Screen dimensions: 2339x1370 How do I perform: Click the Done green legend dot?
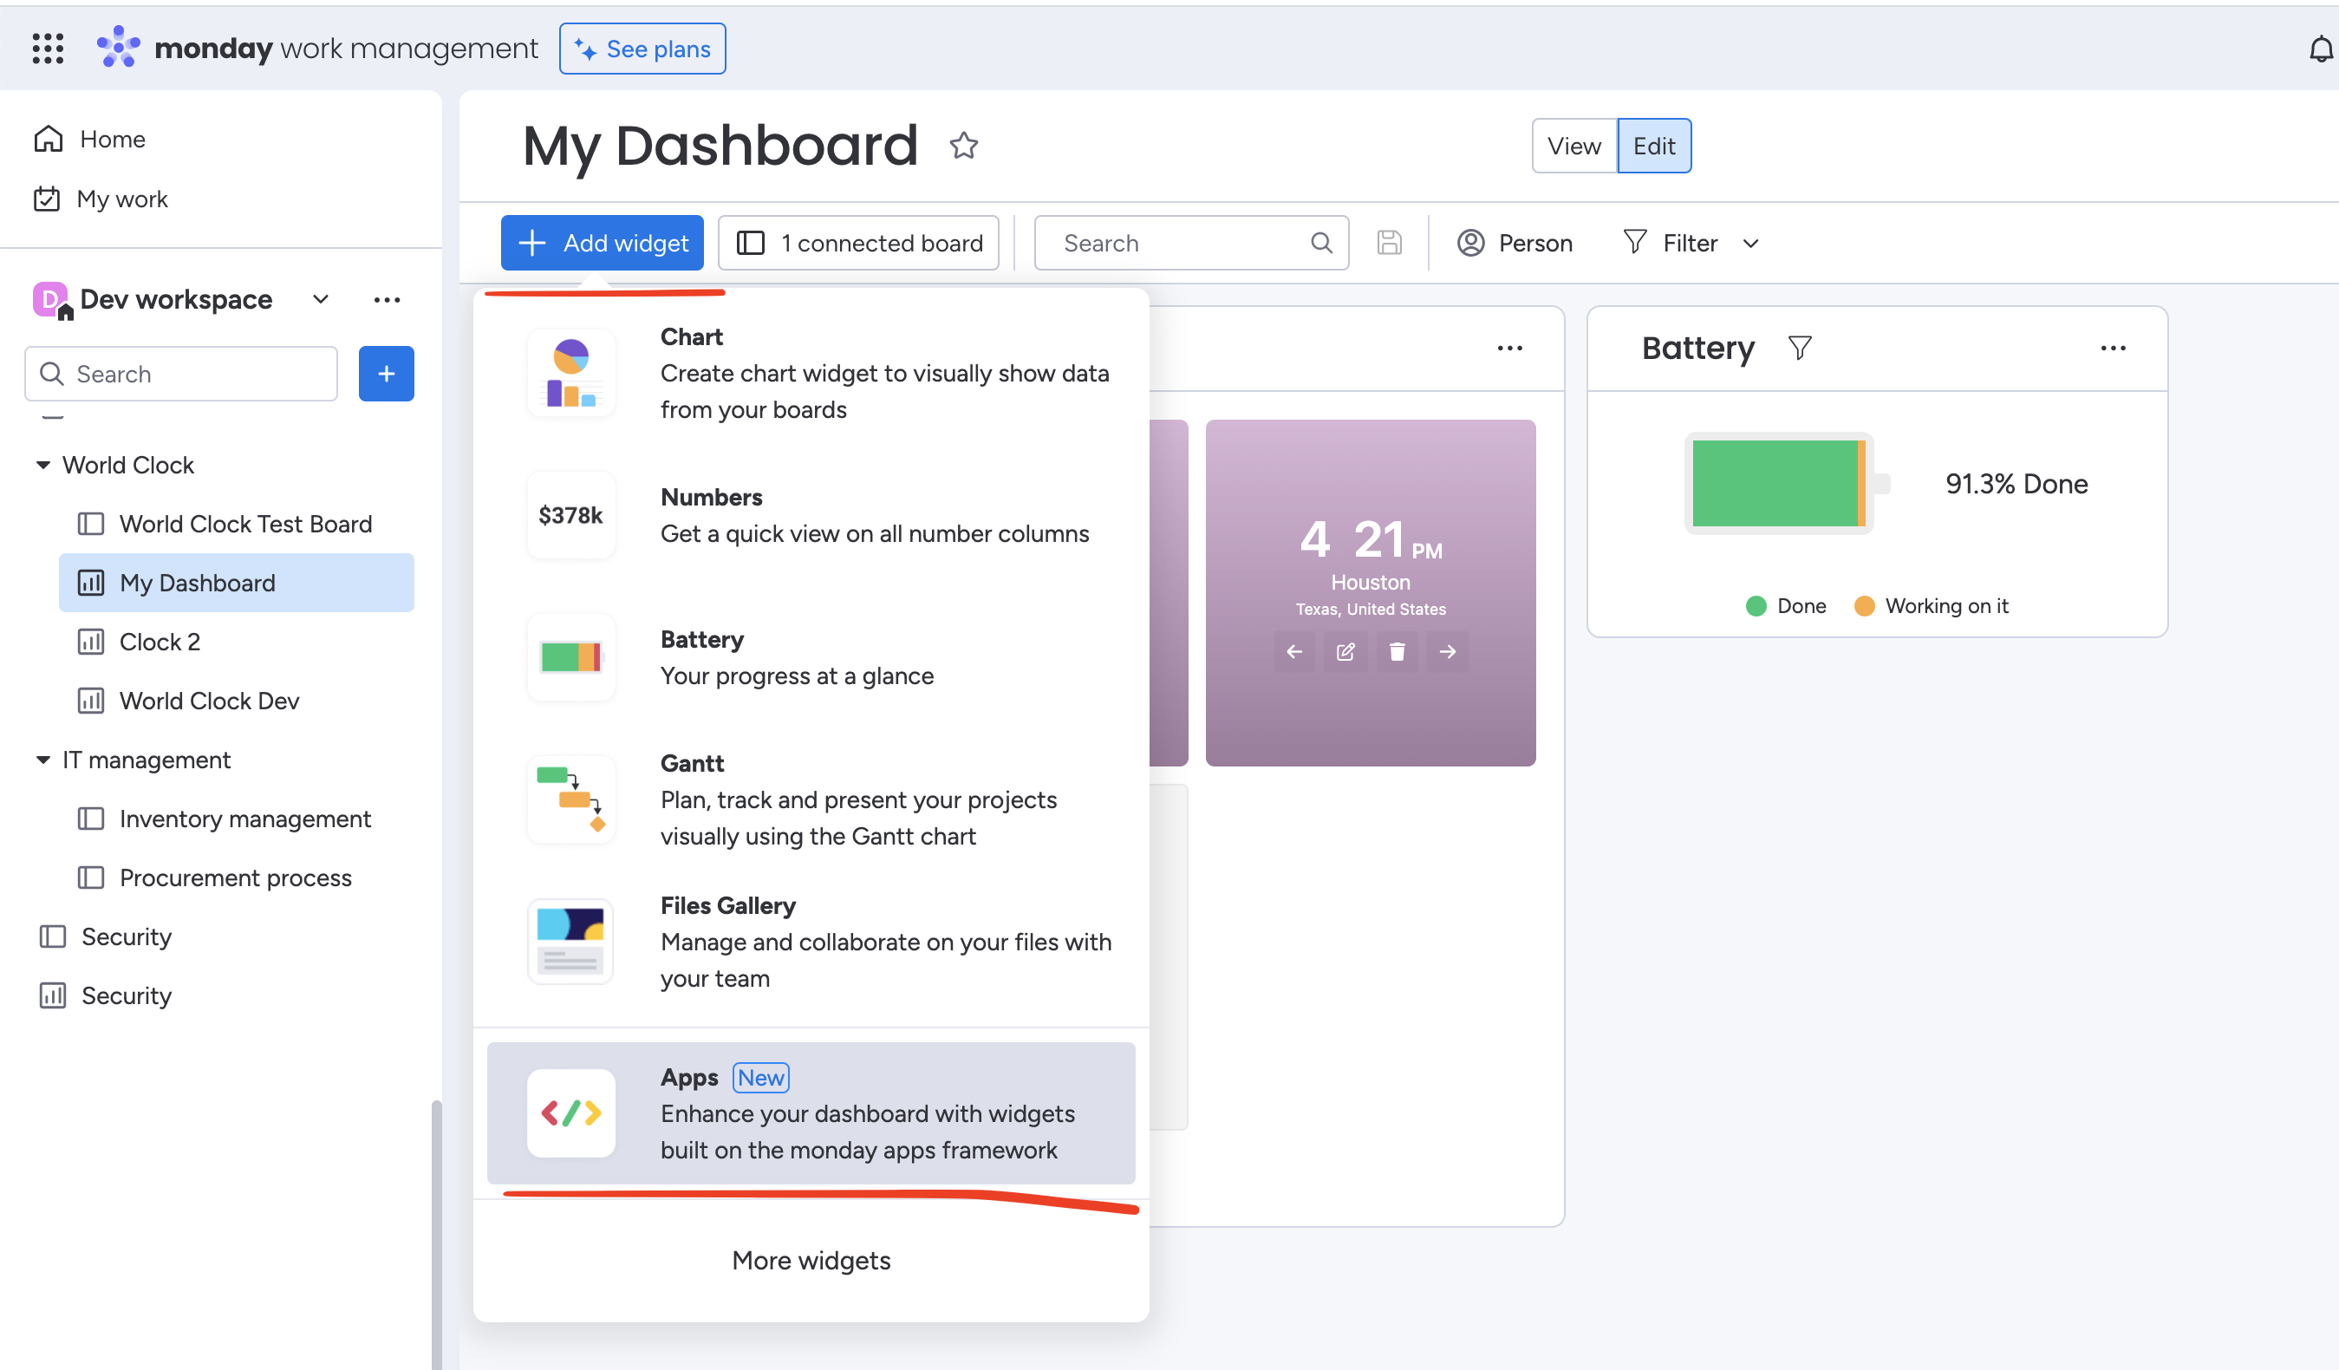(1756, 606)
